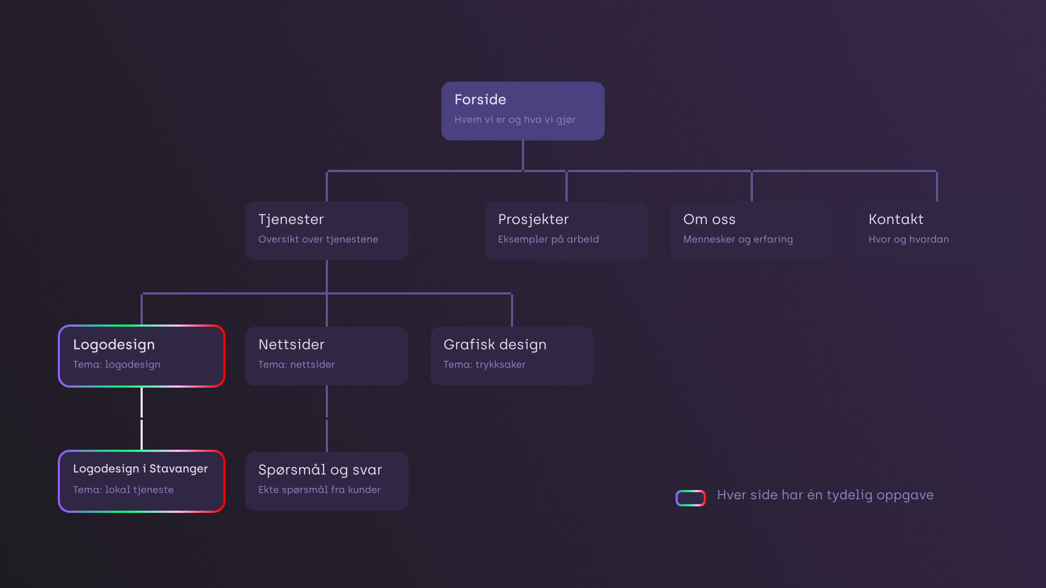Viewport: 1046px width, 588px height.
Task: Select the highlighted Logodesign card
Action: [142, 356]
